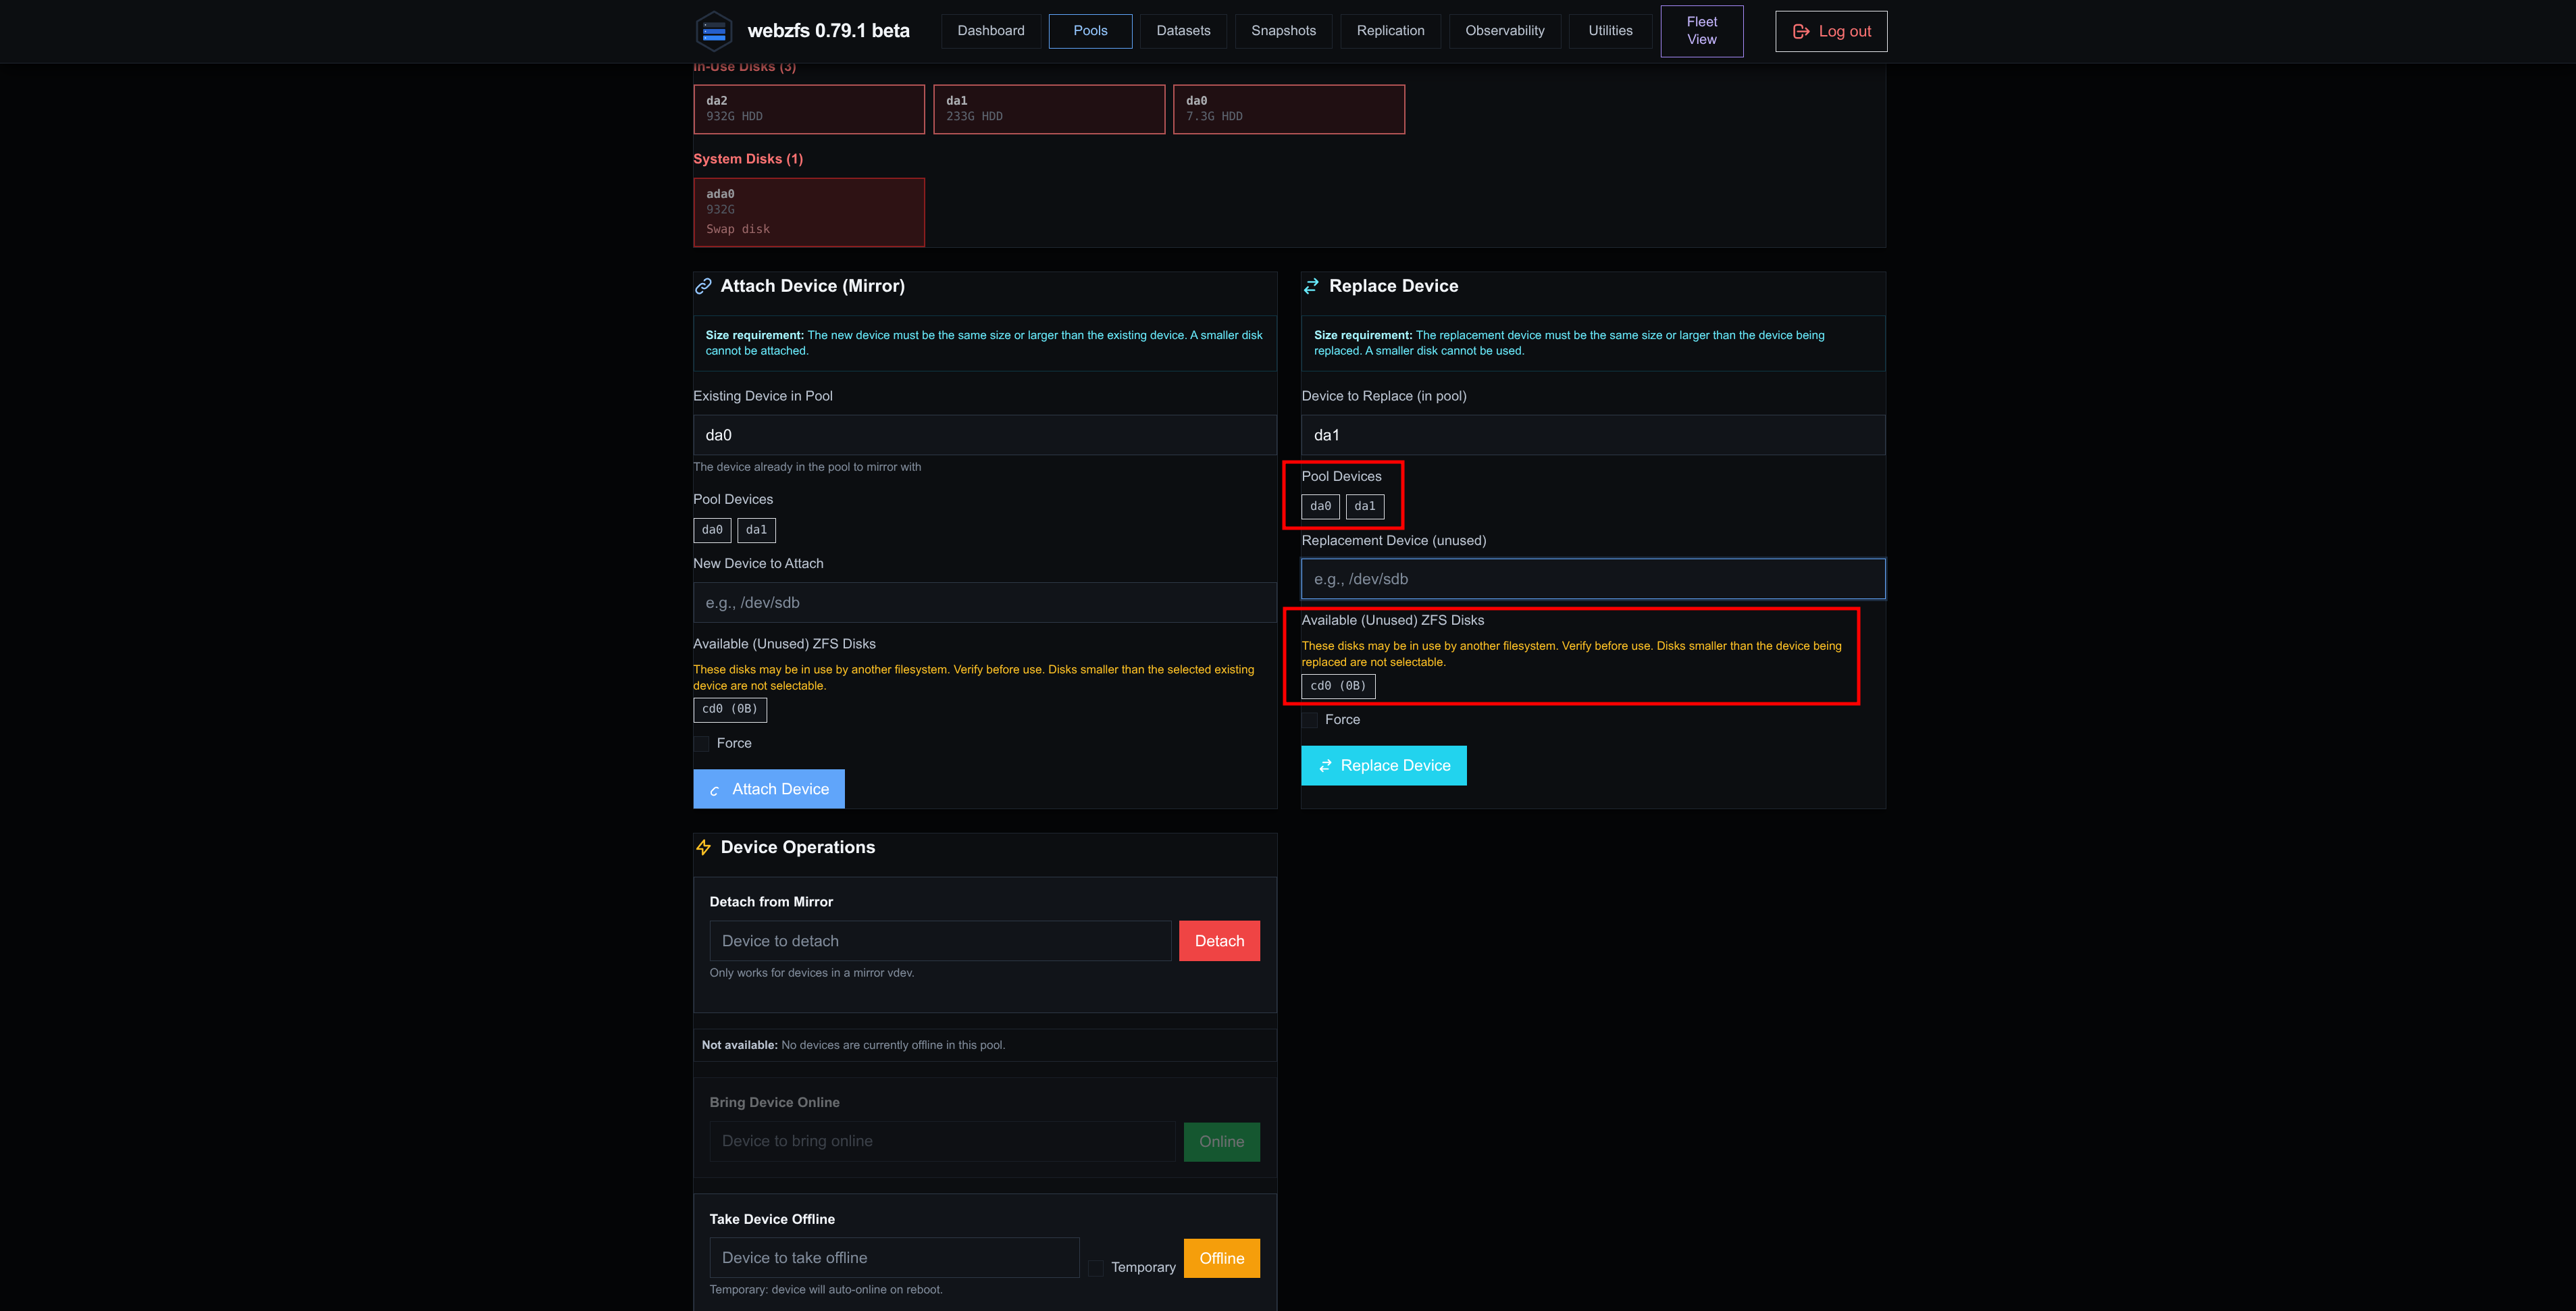
Task: Go to the Observability tab
Action: 1504,31
